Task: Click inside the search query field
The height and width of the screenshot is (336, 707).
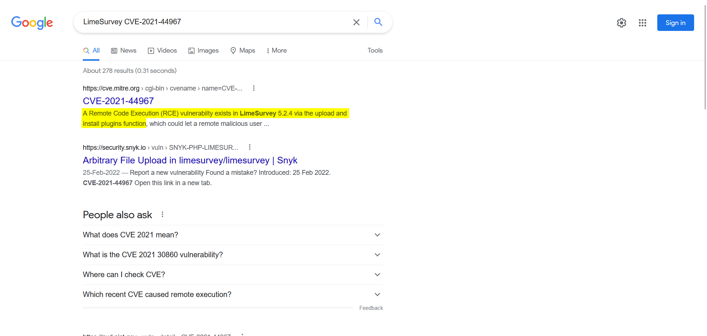Action: tap(214, 22)
